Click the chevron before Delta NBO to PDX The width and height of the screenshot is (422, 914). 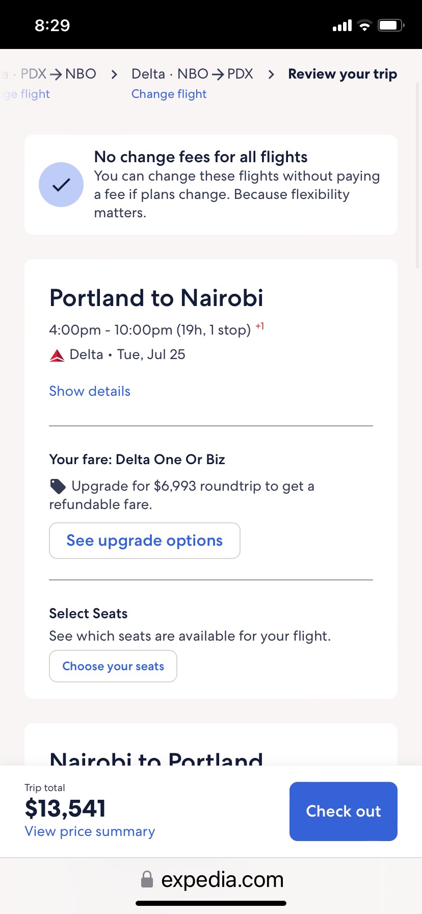114,74
